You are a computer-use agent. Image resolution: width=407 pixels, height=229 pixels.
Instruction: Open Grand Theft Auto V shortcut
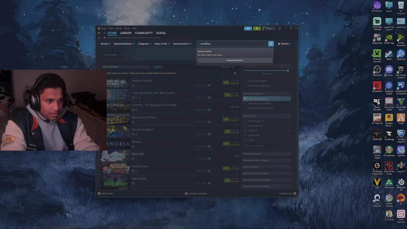[401, 104]
